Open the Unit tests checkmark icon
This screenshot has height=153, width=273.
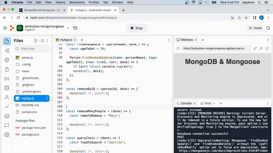pyautogui.click(x=7, y=107)
